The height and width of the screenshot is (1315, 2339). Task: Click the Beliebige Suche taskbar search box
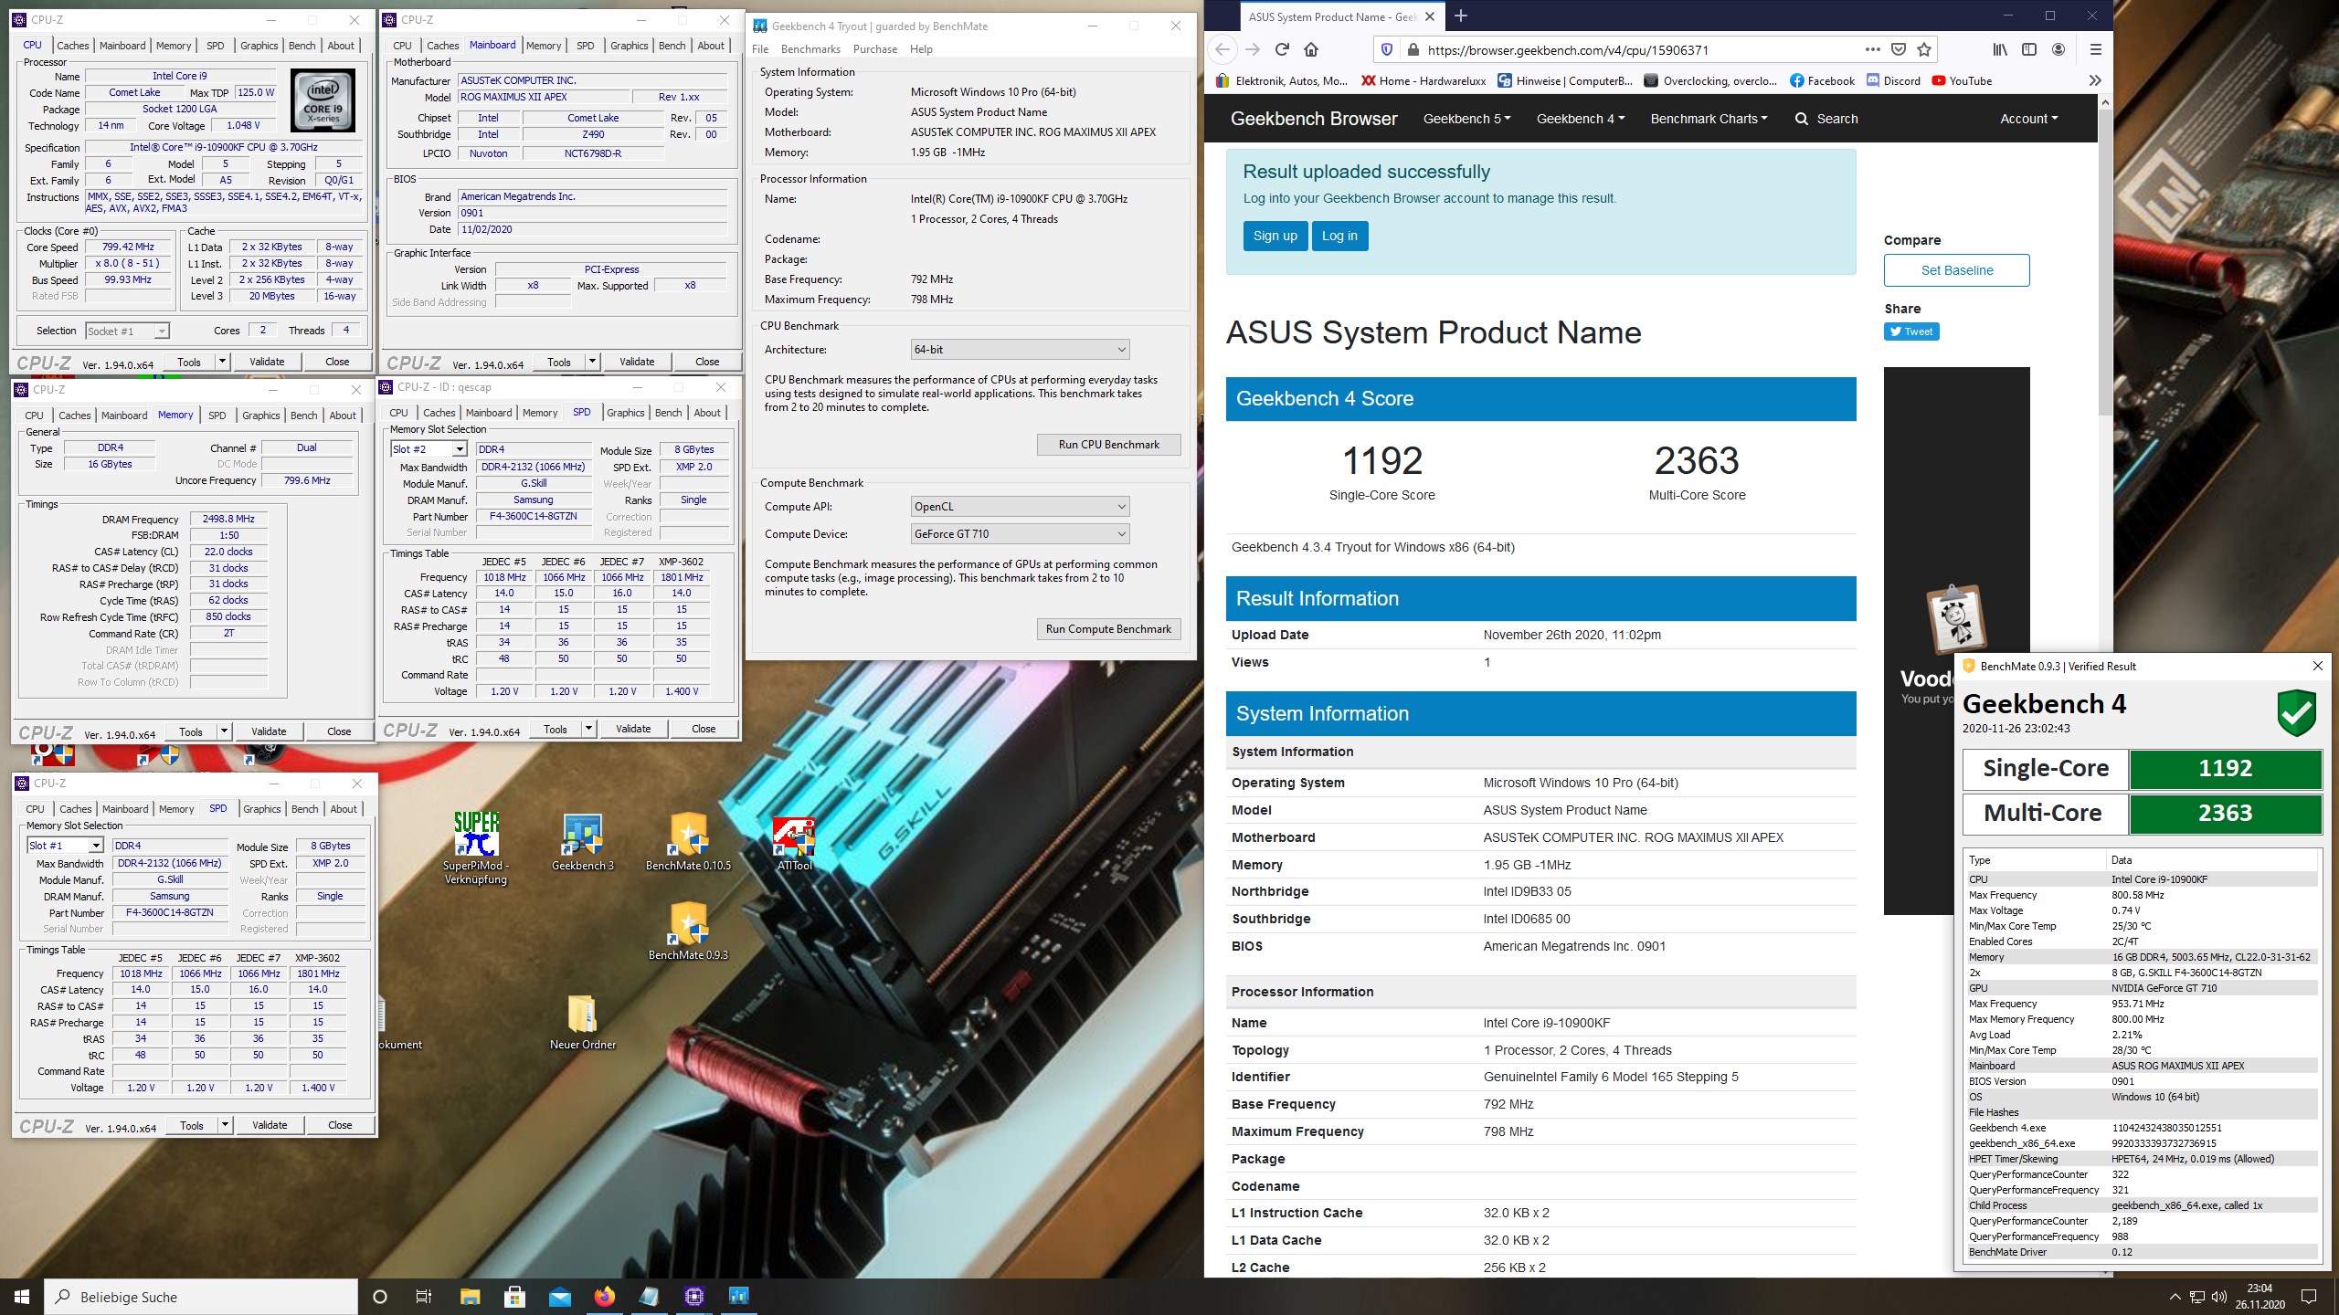[201, 1297]
